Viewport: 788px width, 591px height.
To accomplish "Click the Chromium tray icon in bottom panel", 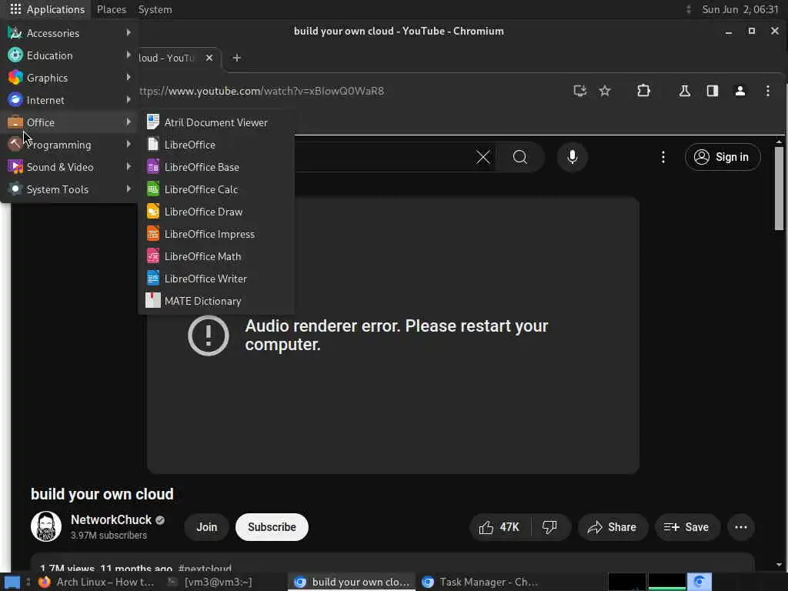I will pyautogui.click(x=699, y=582).
